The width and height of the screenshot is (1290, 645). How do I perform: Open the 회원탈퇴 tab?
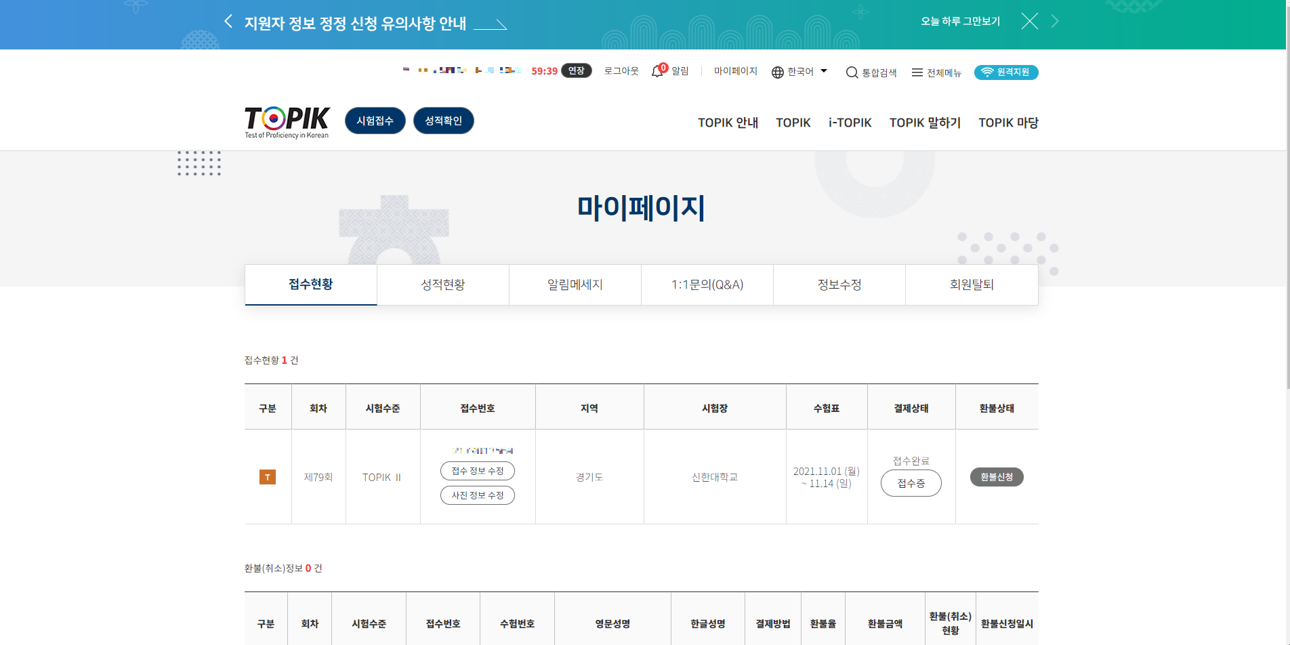(x=972, y=285)
